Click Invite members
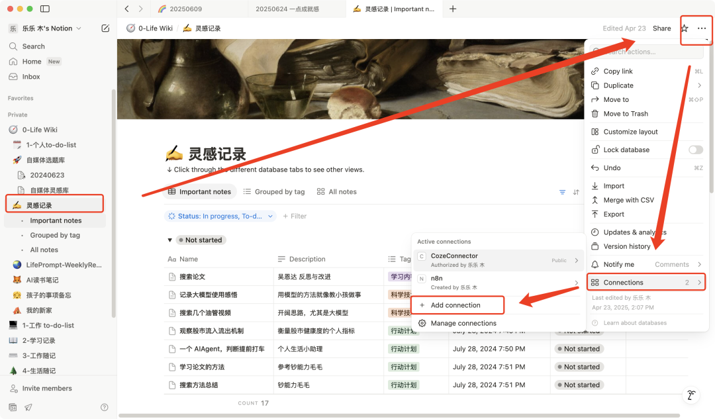Viewport: 715px width, 419px height. [46, 388]
